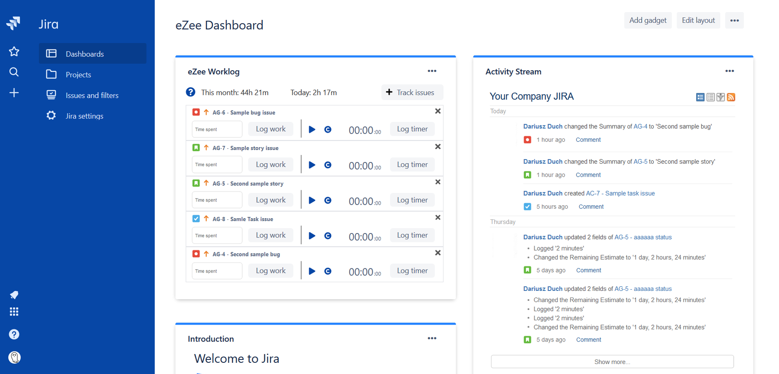Viewport: 779px width, 374px height.
Task: Open Activity Stream RSS feed icon
Action: [x=731, y=97]
